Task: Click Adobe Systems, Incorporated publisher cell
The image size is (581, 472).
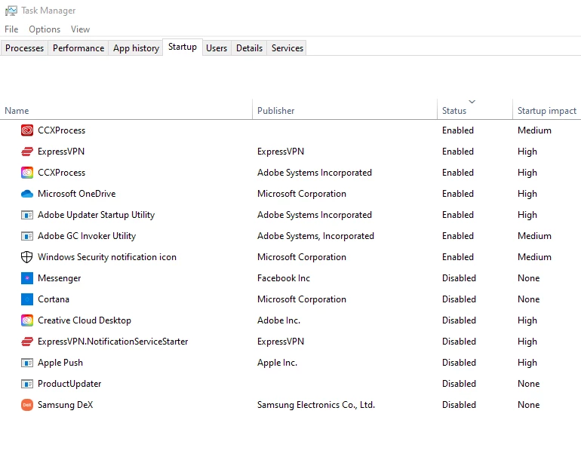Action: pyautogui.click(x=315, y=236)
